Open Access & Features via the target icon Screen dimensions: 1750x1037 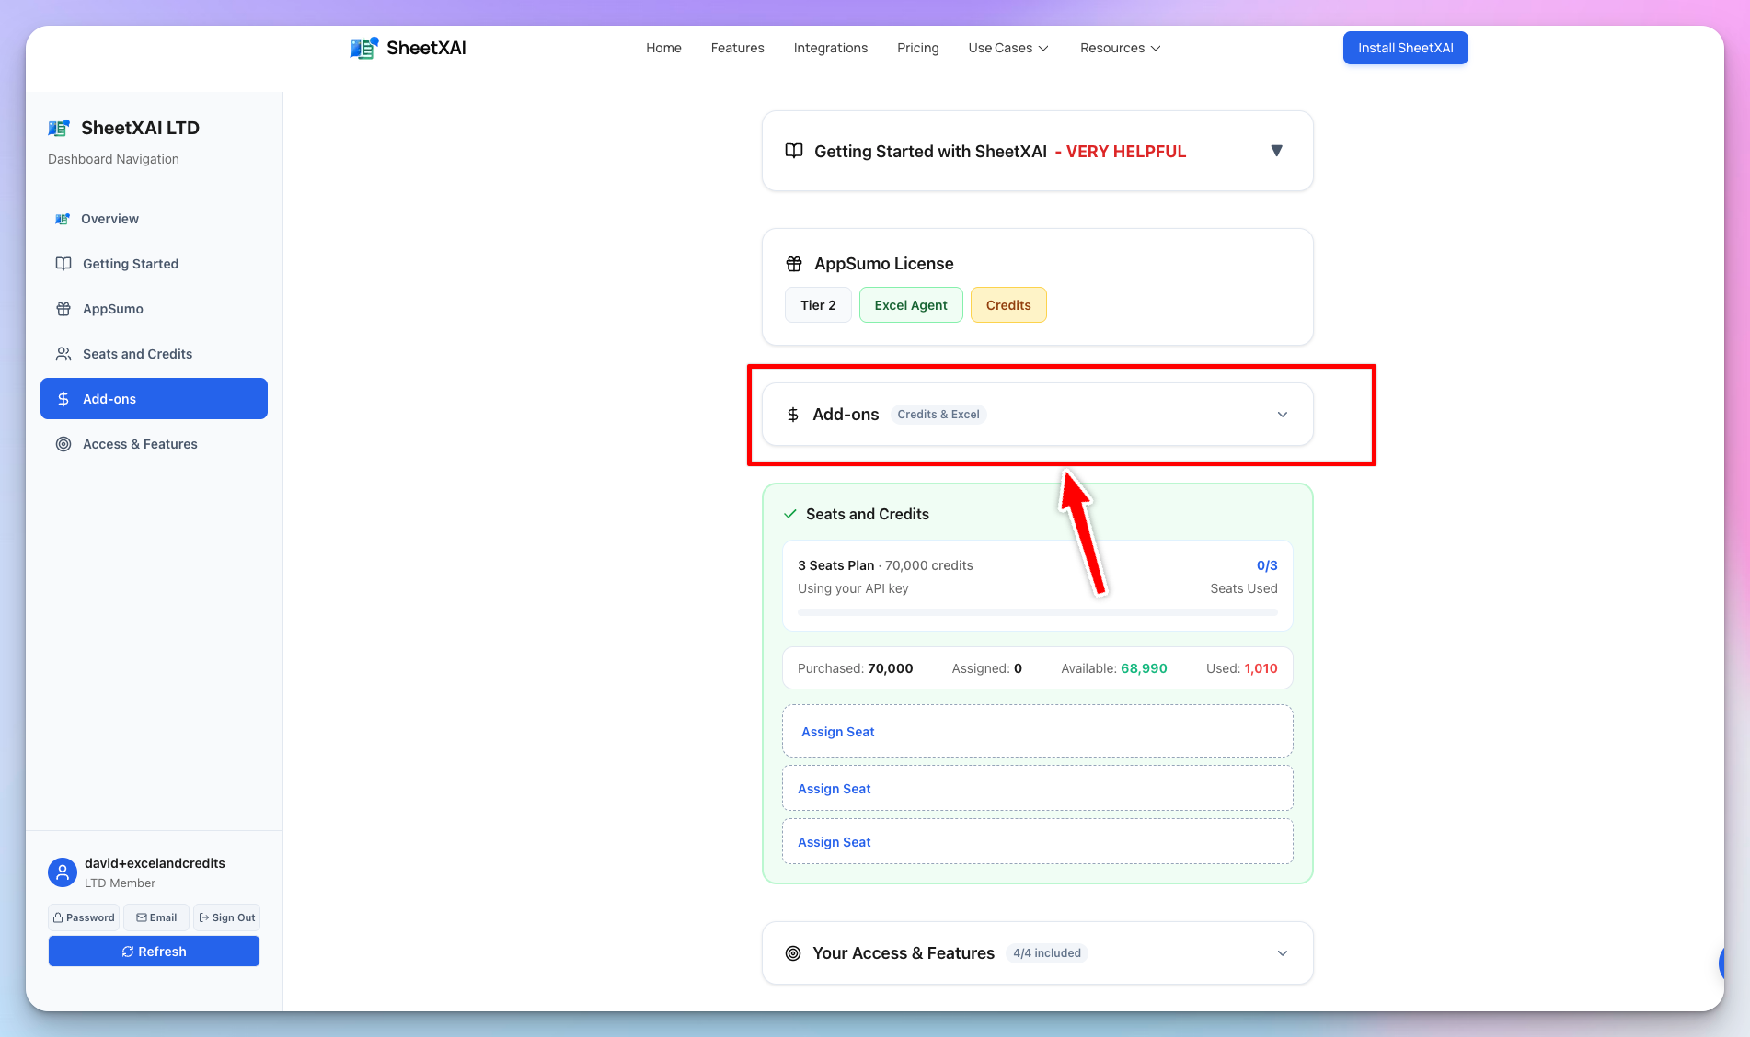coord(62,444)
